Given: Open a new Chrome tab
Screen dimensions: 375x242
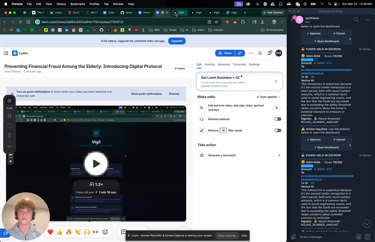Looking at the screenshot, I should 245,12.
